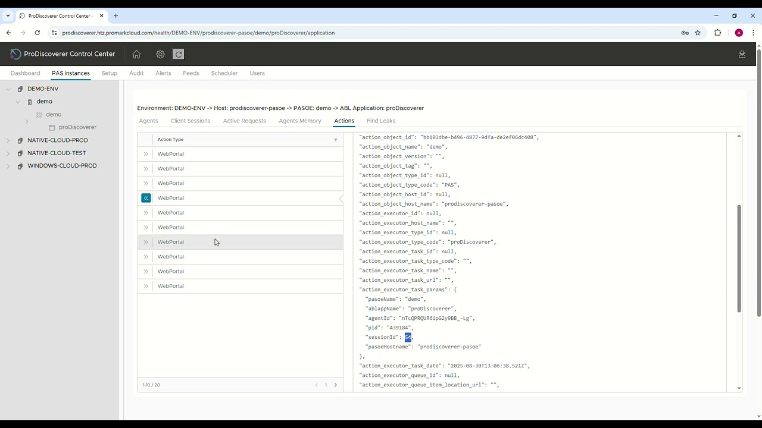Expand the WINDOWS-CLOUD-PROD tree node
Viewport: 762px width, 428px height.
[x=8, y=166]
